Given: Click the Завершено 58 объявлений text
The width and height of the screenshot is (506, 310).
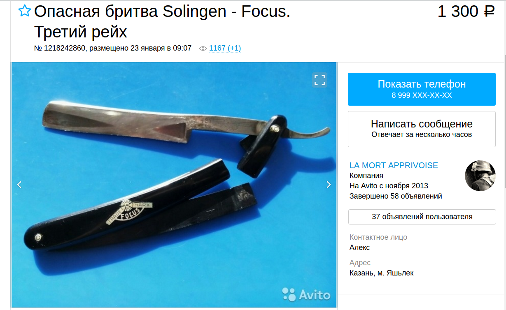Looking at the screenshot, I should pos(396,196).
